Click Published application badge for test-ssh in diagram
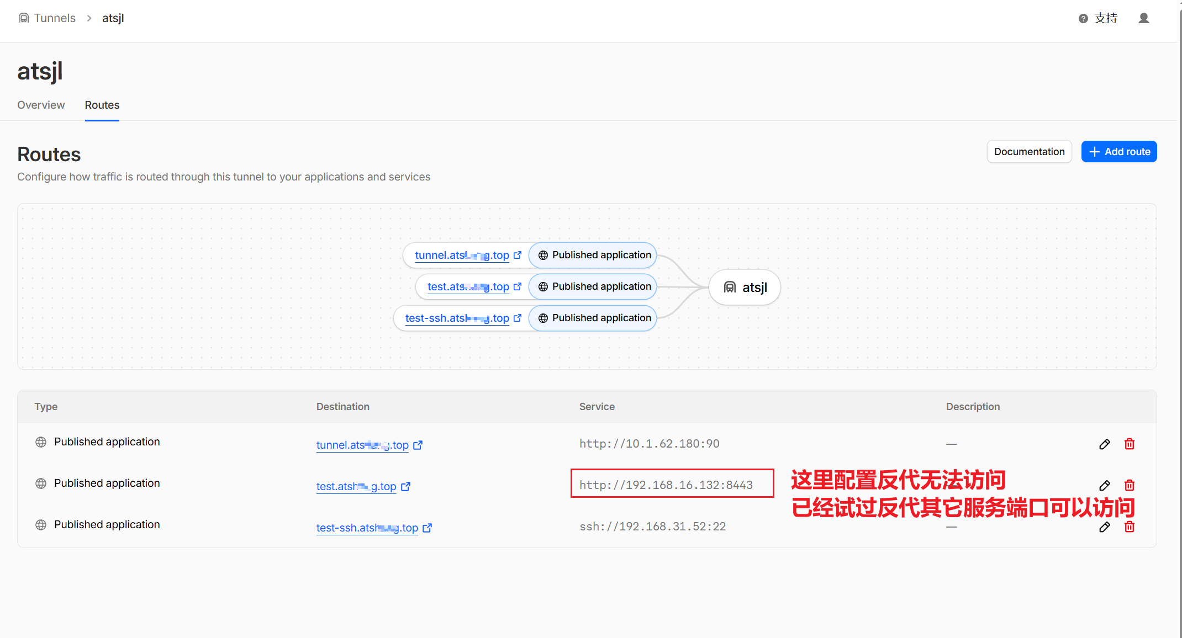Viewport: 1182px width, 638px height. 594,318
